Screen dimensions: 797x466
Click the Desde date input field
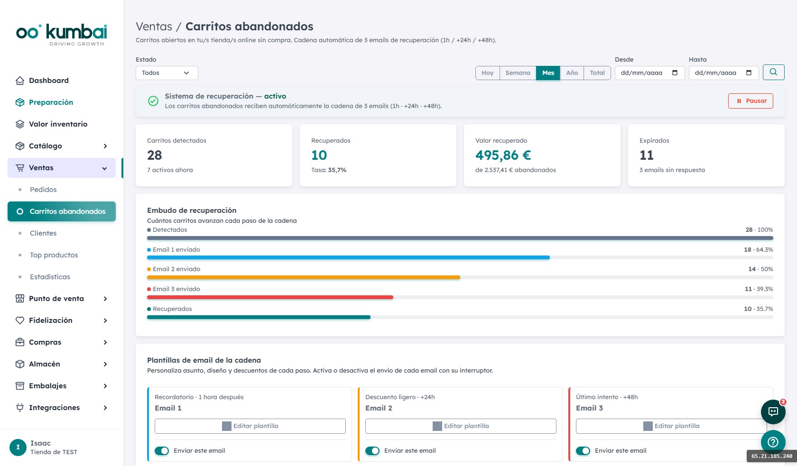point(650,73)
